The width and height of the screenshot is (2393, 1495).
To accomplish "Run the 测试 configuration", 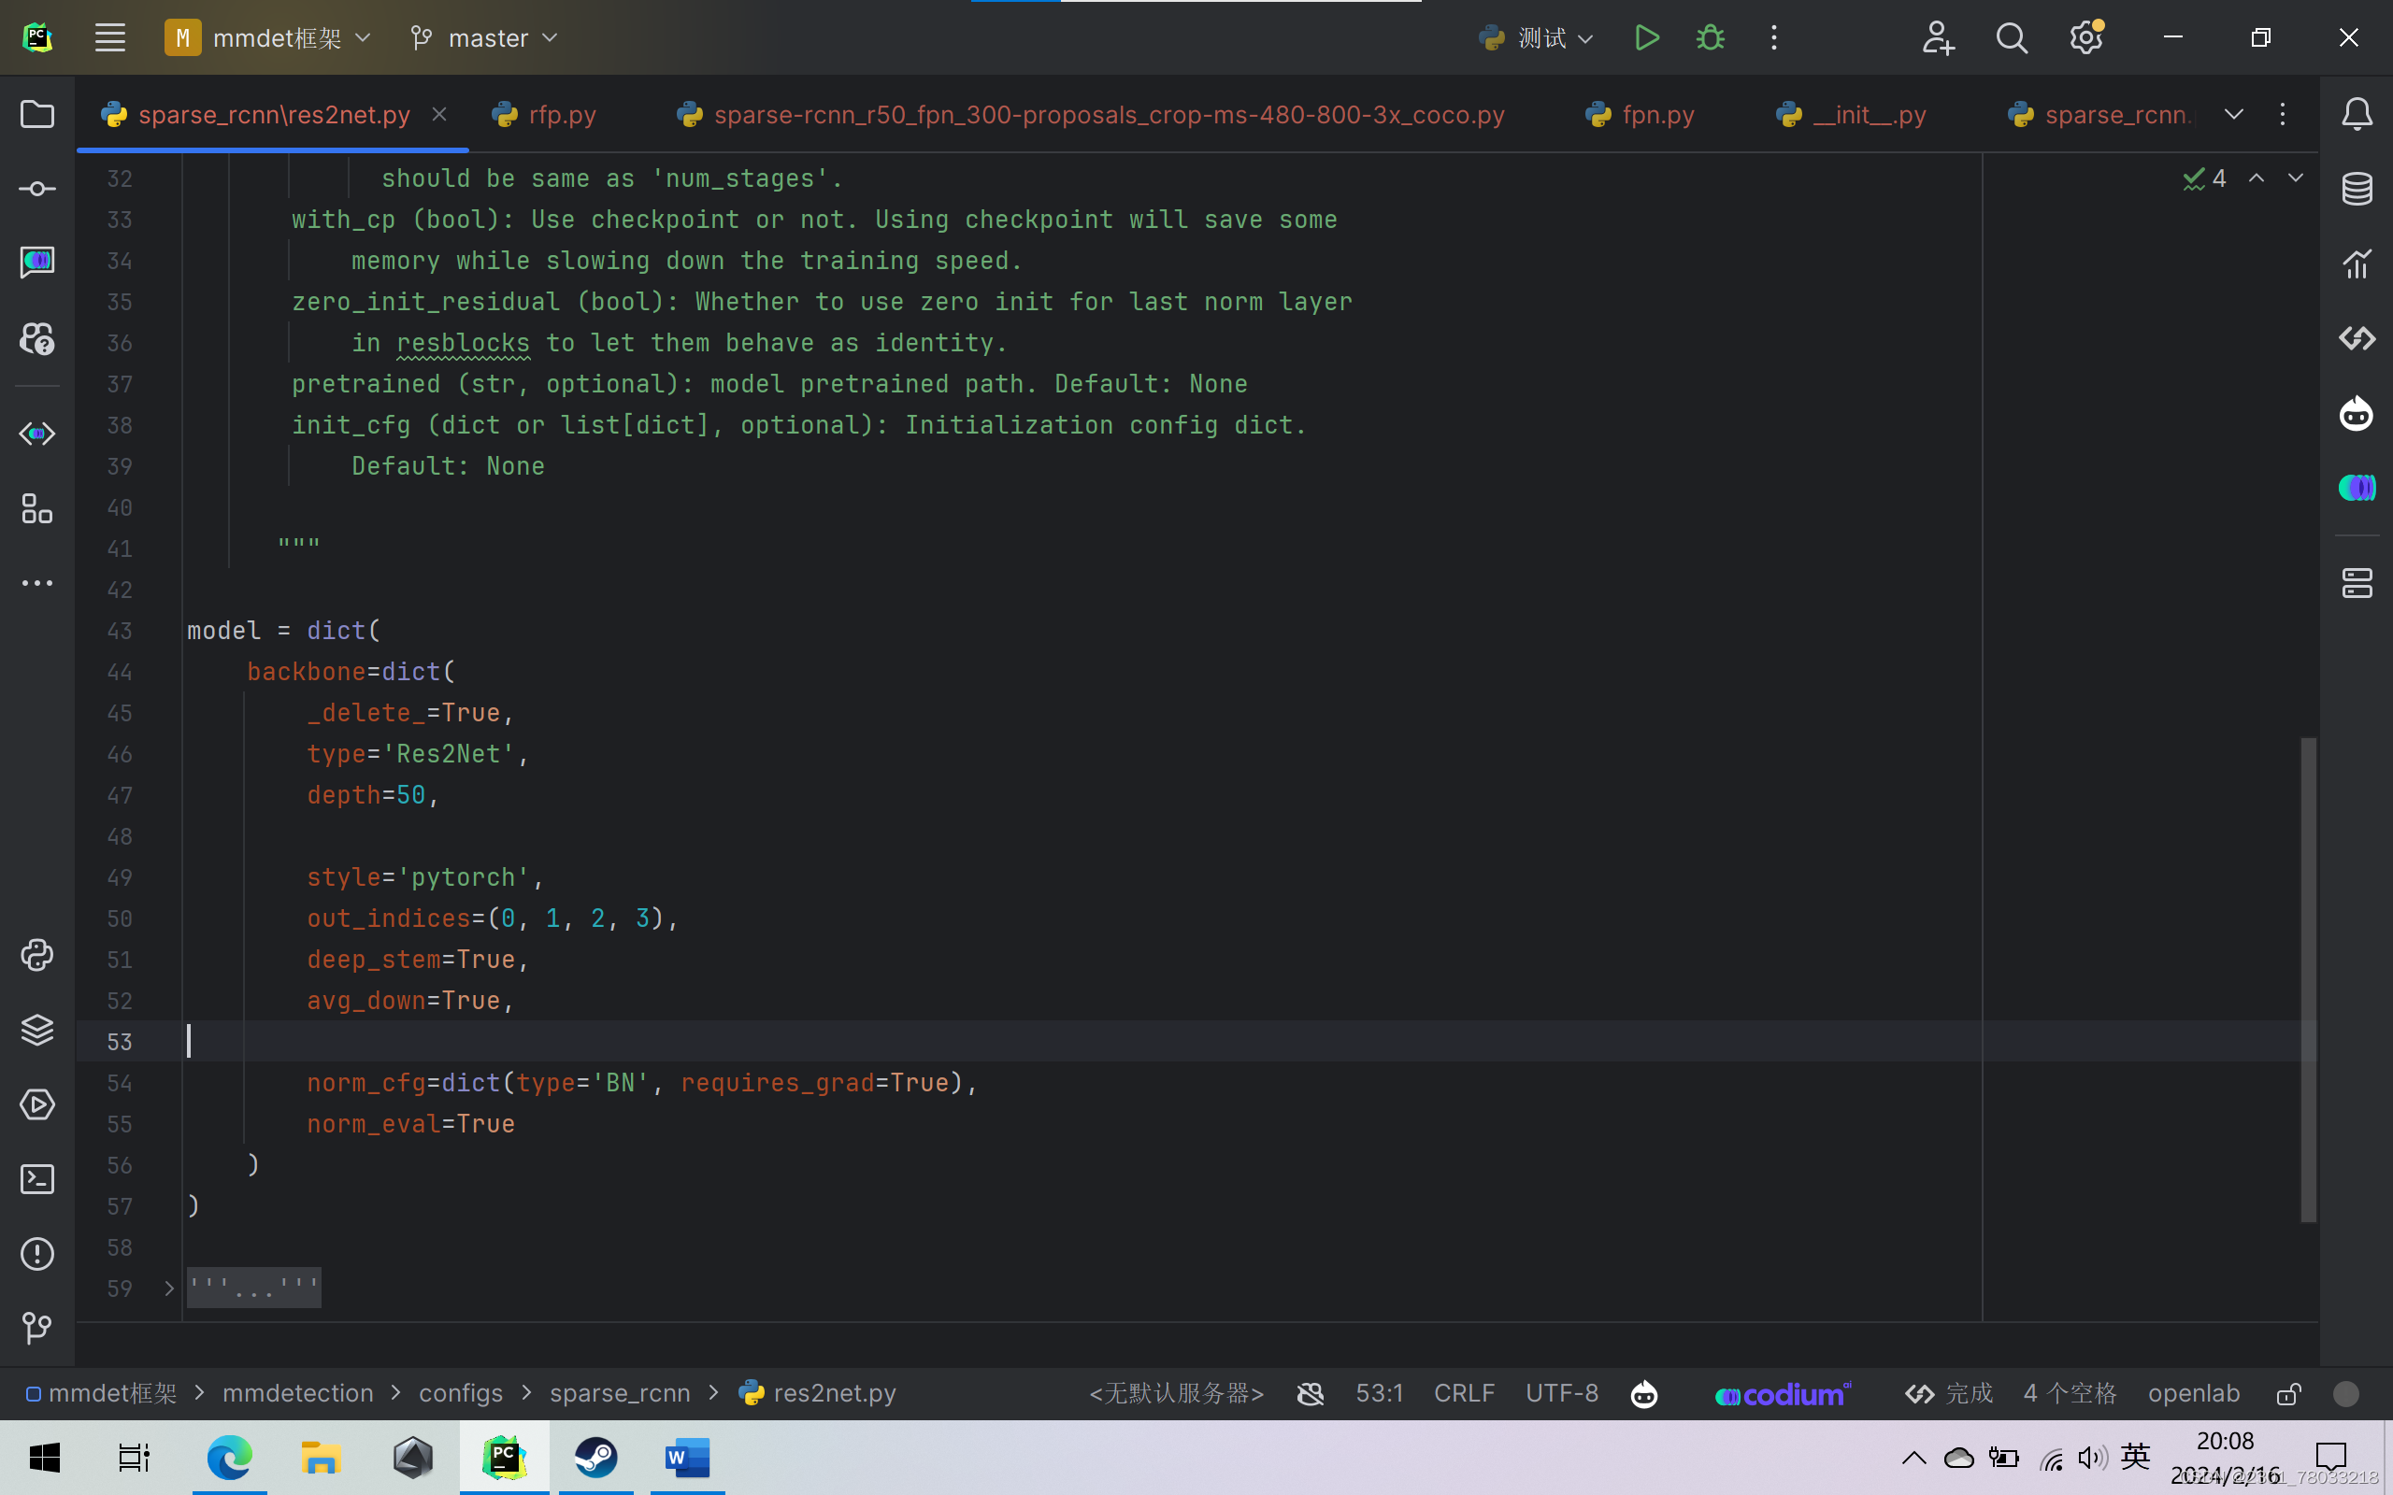I will click(x=1645, y=37).
